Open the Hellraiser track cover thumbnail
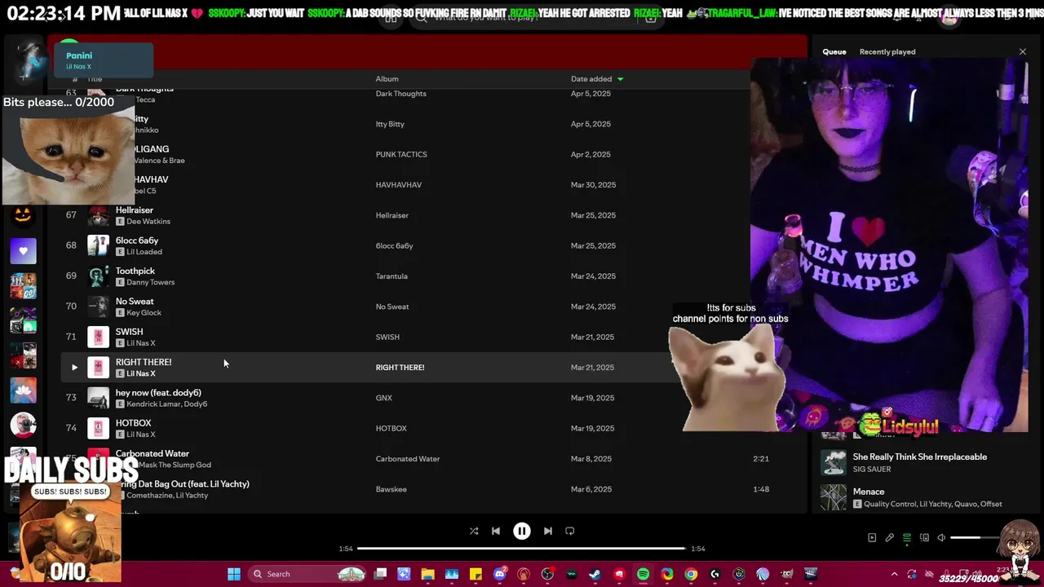 98,215
